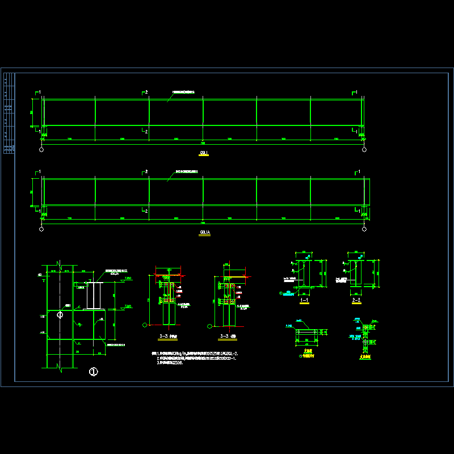Select the top-left section marker 1 of GDL1A
The image size is (454, 454).
point(39,171)
